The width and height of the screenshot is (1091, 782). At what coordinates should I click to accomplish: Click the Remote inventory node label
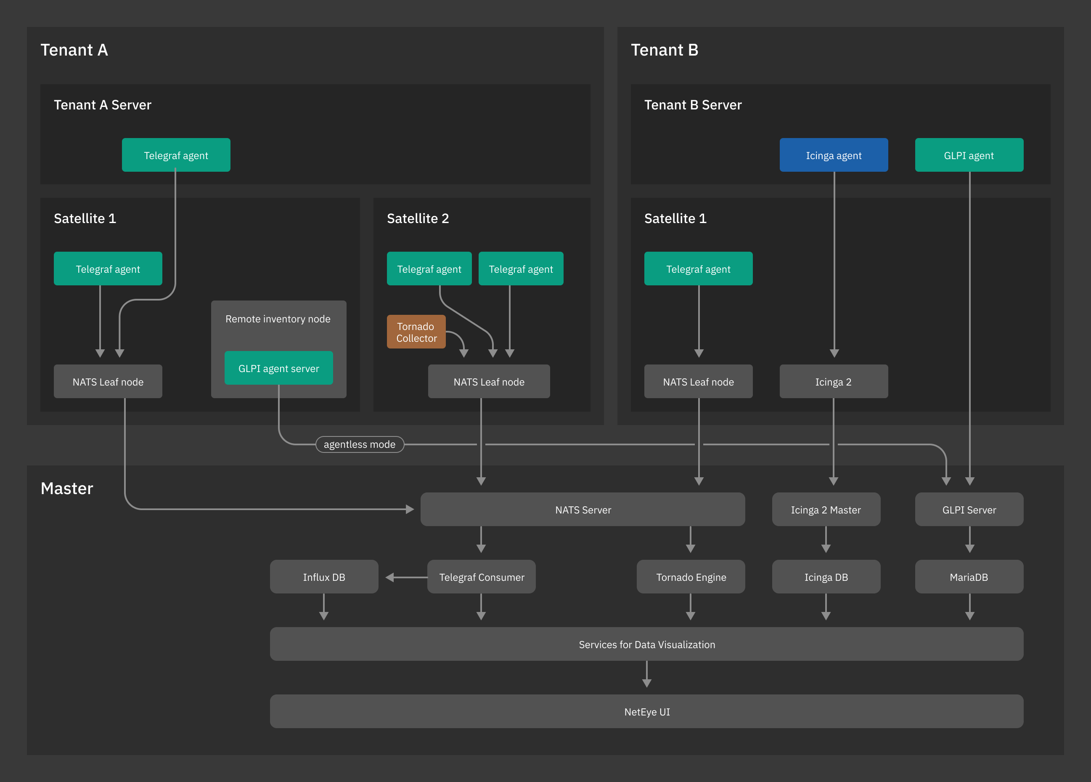pyautogui.click(x=278, y=319)
